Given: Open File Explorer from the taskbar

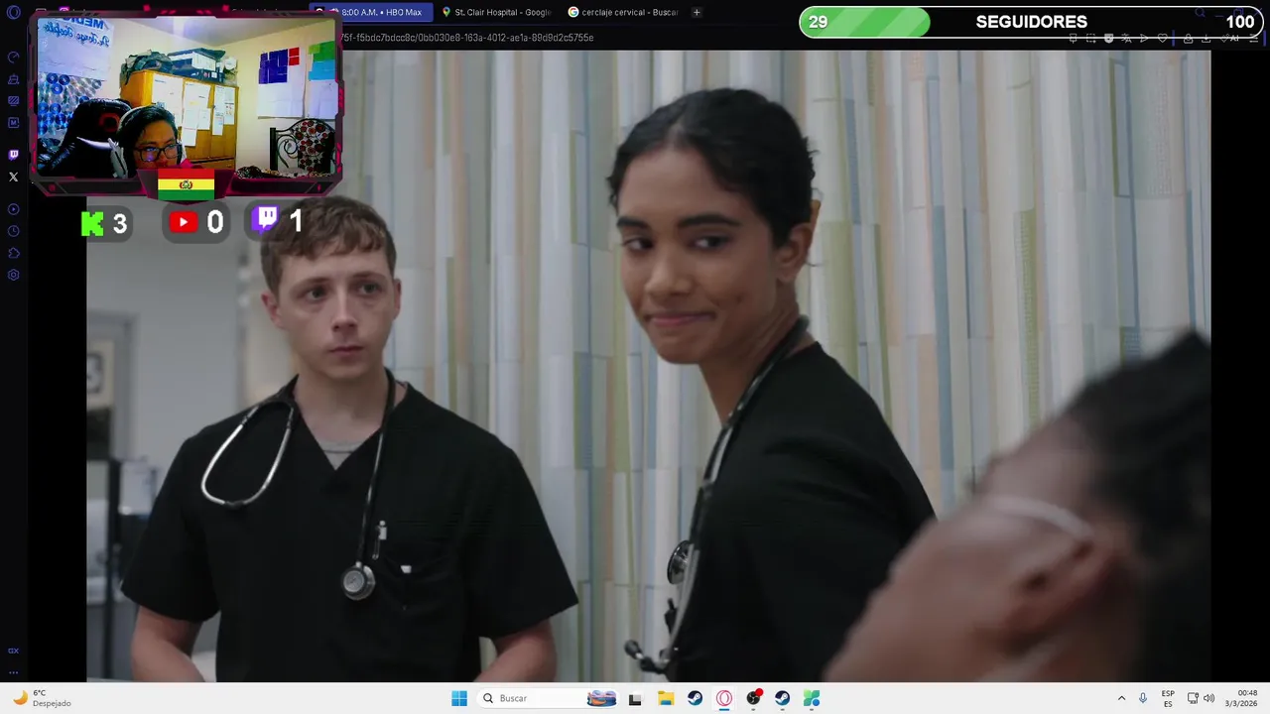Looking at the screenshot, I should point(666,698).
